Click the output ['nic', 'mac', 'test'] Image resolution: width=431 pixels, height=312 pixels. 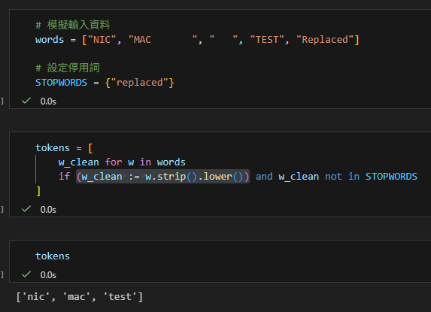click(80, 297)
